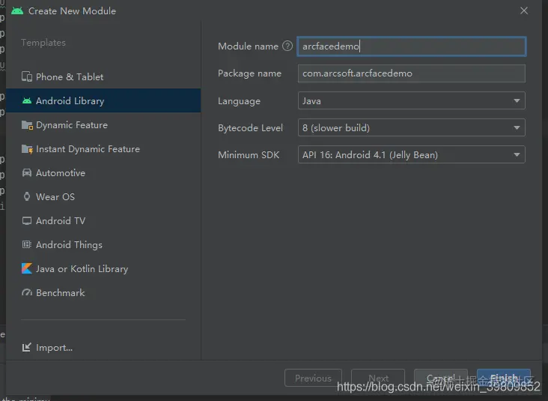Click the Android Library robot icon
The width and height of the screenshot is (548, 401).
click(27, 100)
